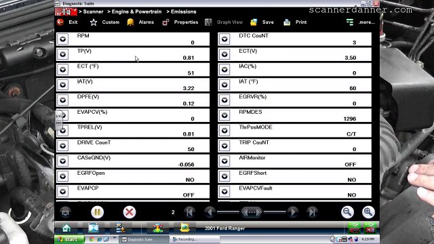Click the vehicle identification car icon
Image resolution: width=434 pixels, height=244 pixels.
tap(158, 228)
